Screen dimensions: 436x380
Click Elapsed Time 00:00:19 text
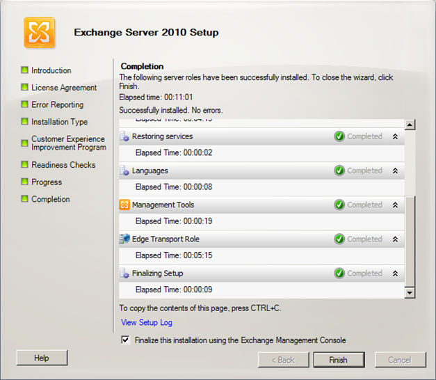coord(174,221)
